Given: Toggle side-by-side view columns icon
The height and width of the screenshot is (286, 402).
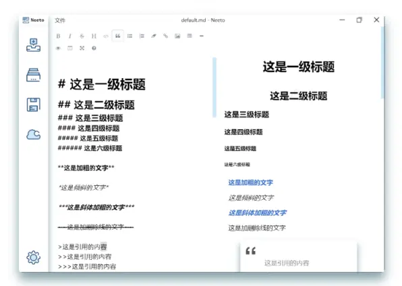Looking at the screenshot, I should pyautogui.click(x=70, y=48).
